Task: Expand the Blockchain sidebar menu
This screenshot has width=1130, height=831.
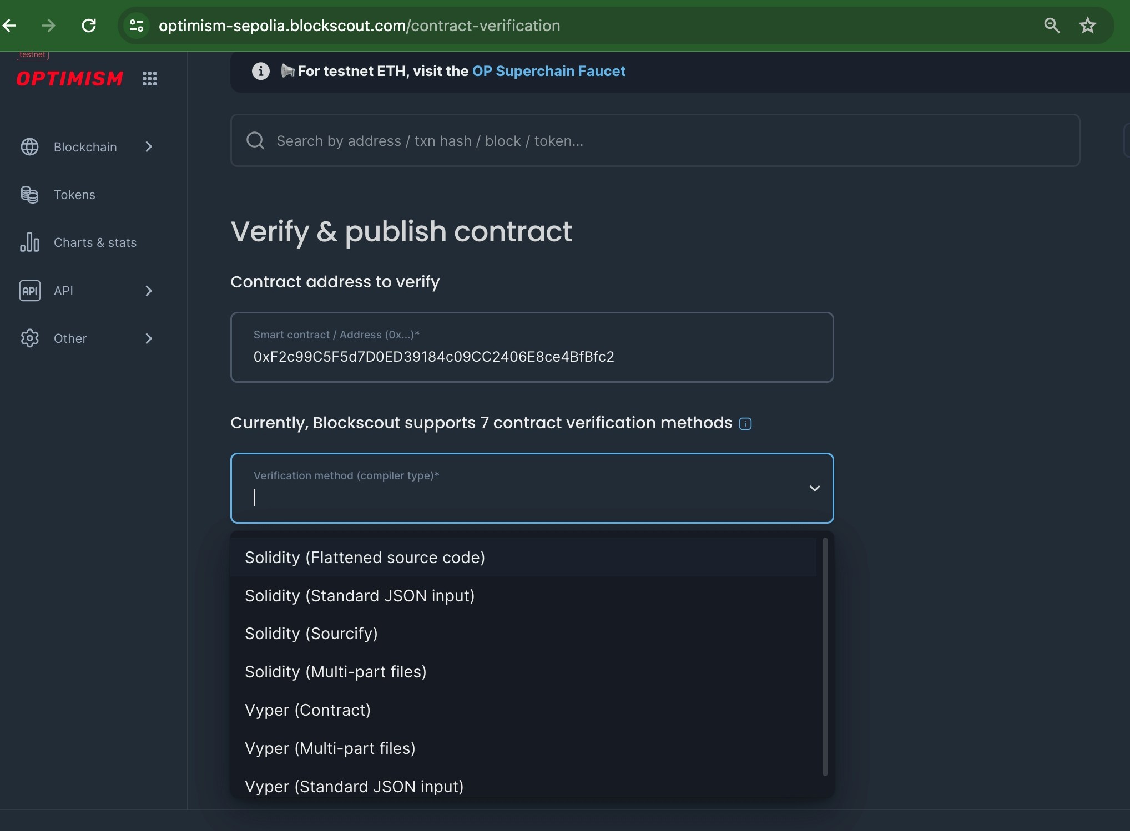Action: 85,147
